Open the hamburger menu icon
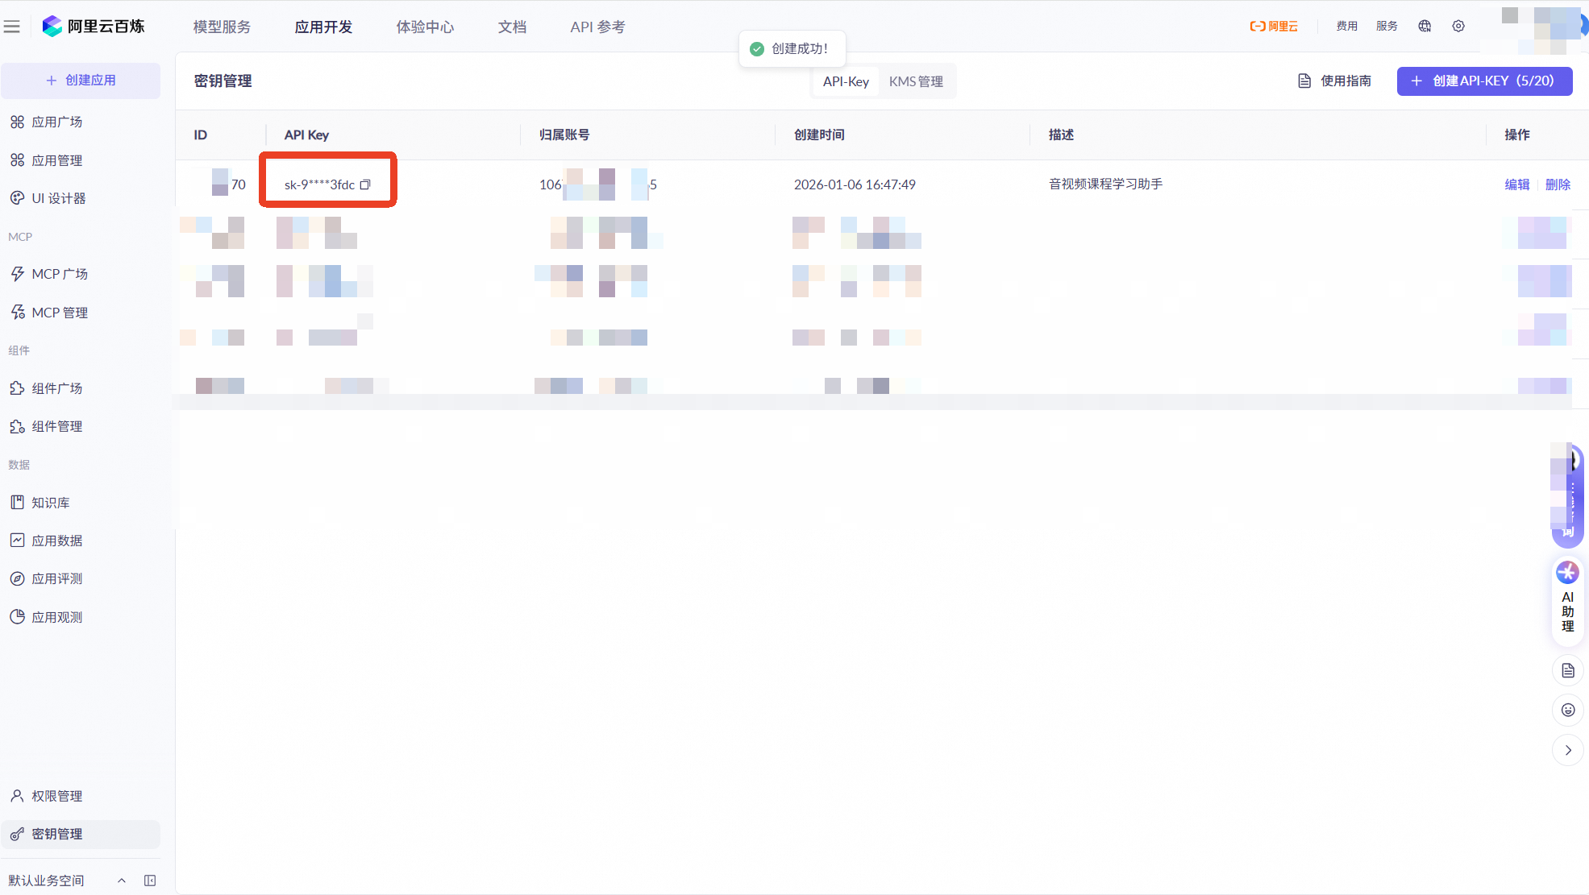The width and height of the screenshot is (1589, 895). 12,27
